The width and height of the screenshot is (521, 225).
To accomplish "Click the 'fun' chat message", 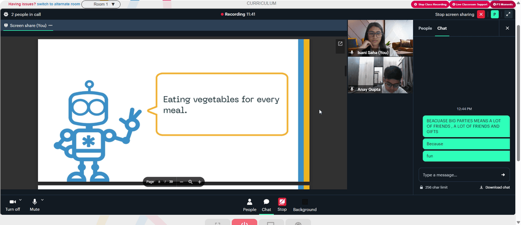I will [x=466, y=156].
